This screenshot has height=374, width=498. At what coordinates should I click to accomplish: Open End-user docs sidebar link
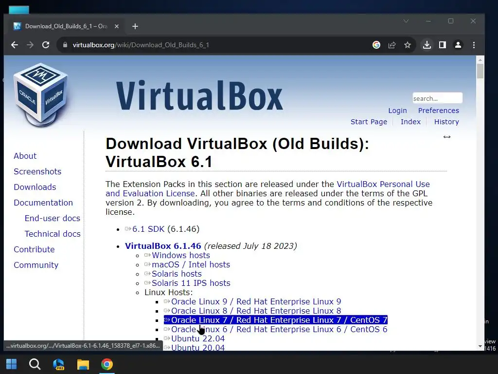pos(53,218)
